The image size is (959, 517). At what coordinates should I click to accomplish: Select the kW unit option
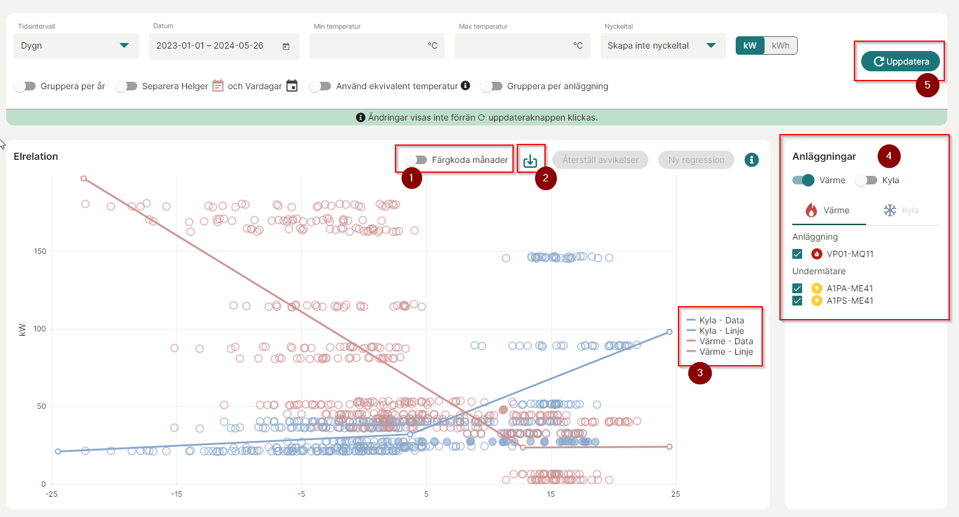(x=750, y=45)
